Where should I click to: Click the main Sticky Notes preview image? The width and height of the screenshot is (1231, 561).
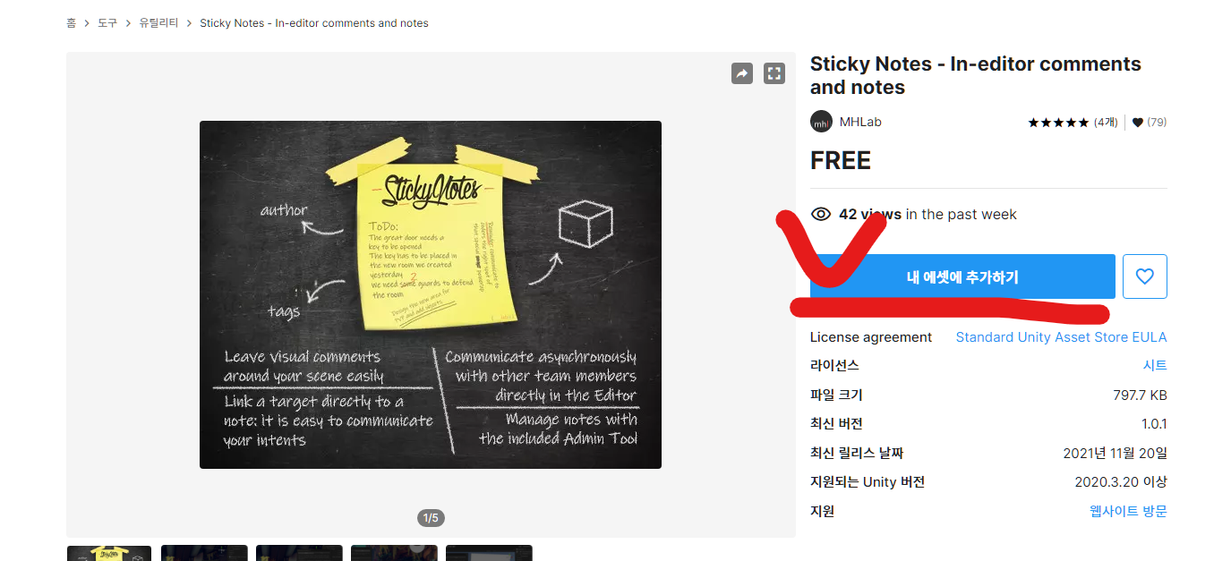[x=431, y=294]
